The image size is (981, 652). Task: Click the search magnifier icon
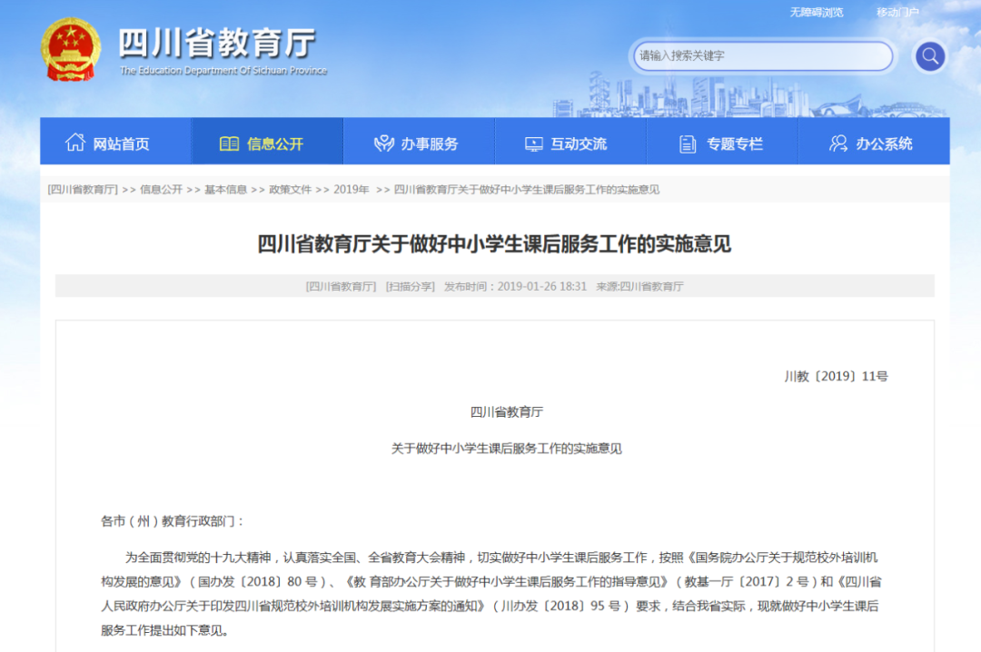tap(929, 55)
